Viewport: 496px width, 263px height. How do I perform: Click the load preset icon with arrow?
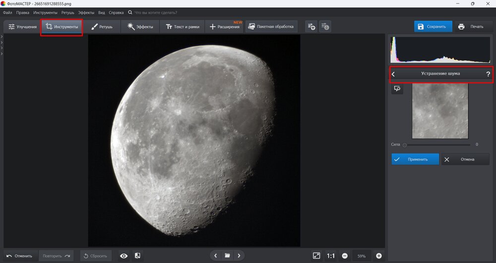tap(325, 26)
